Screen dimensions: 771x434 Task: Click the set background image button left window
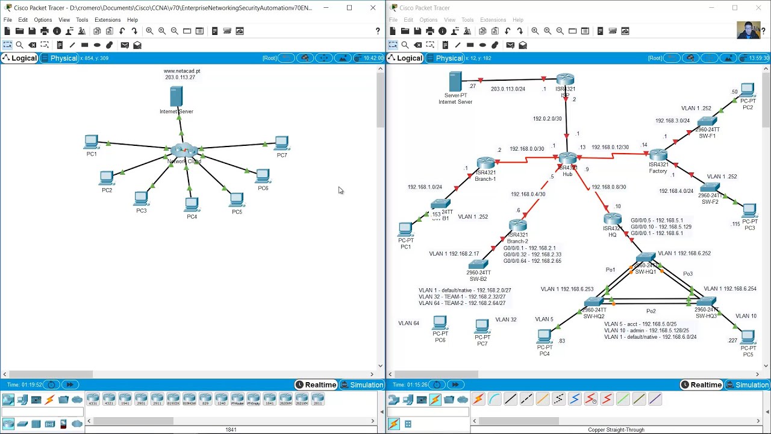tap(343, 58)
